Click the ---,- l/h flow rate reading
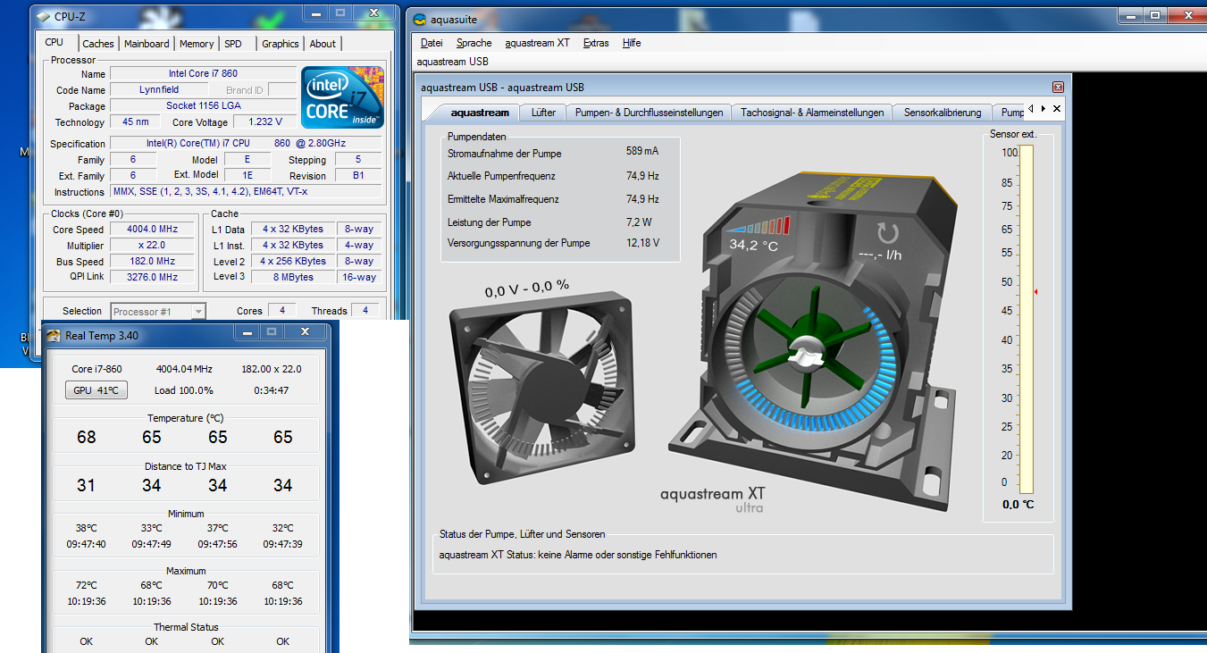 click(x=880, y=255)
